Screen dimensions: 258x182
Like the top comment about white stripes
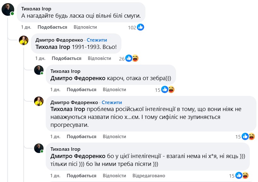coord(52,27)
